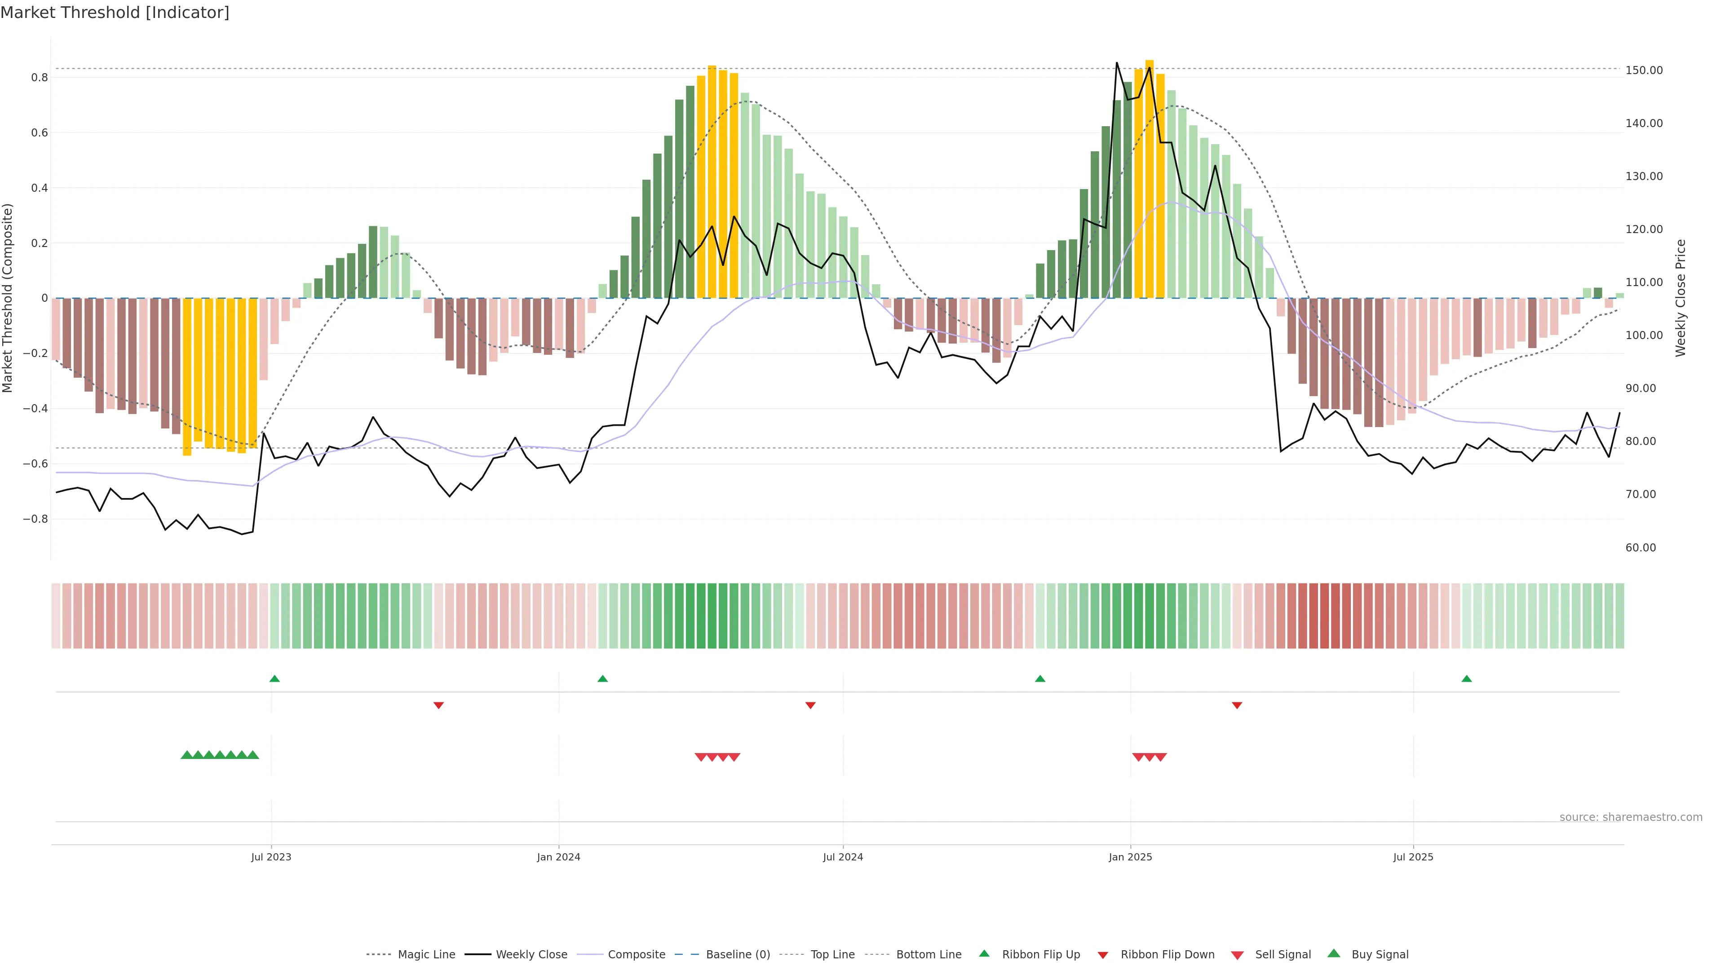Click the ribbon flip up triangle near Jul 2023
The width and height of the screenshot is (1725, 970).
point(274,679)
